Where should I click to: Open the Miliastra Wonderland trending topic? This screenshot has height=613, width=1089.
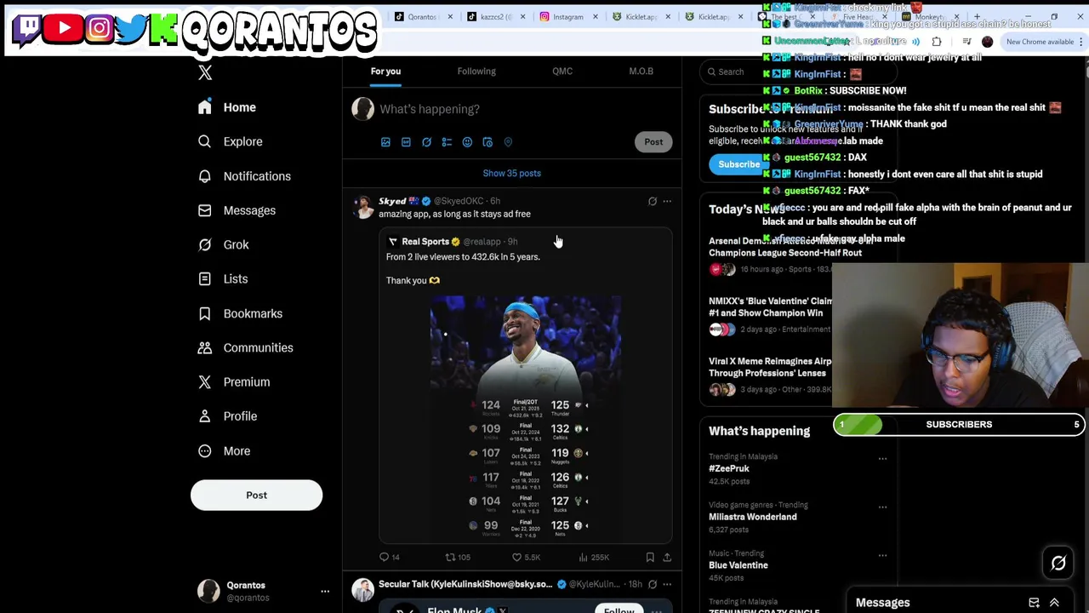(x=753, y=517)
